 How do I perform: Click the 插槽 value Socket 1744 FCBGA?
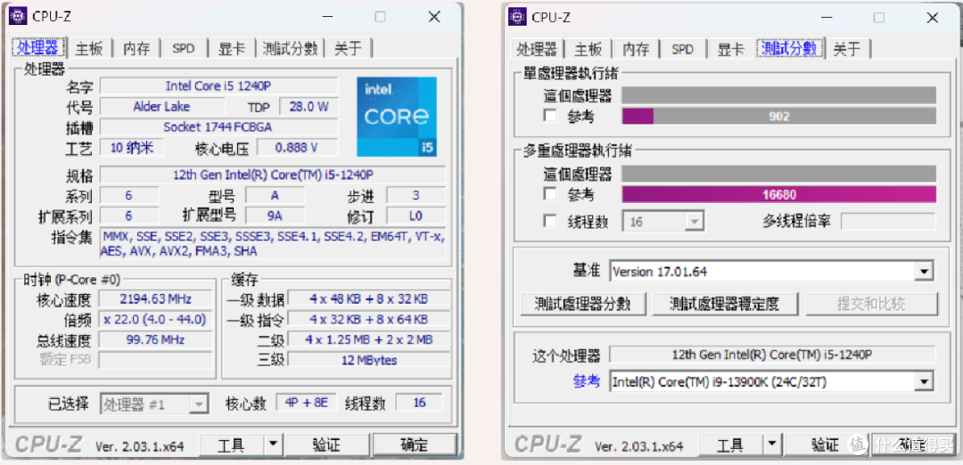click(x=218, y=127)
